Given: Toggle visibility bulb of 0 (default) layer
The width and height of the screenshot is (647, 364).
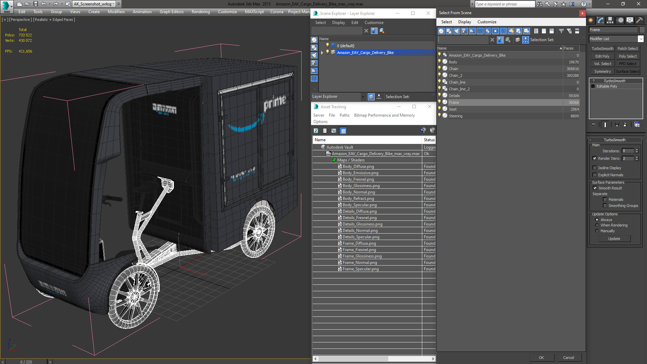Looking at the screenshot, I should coord(327,45).
